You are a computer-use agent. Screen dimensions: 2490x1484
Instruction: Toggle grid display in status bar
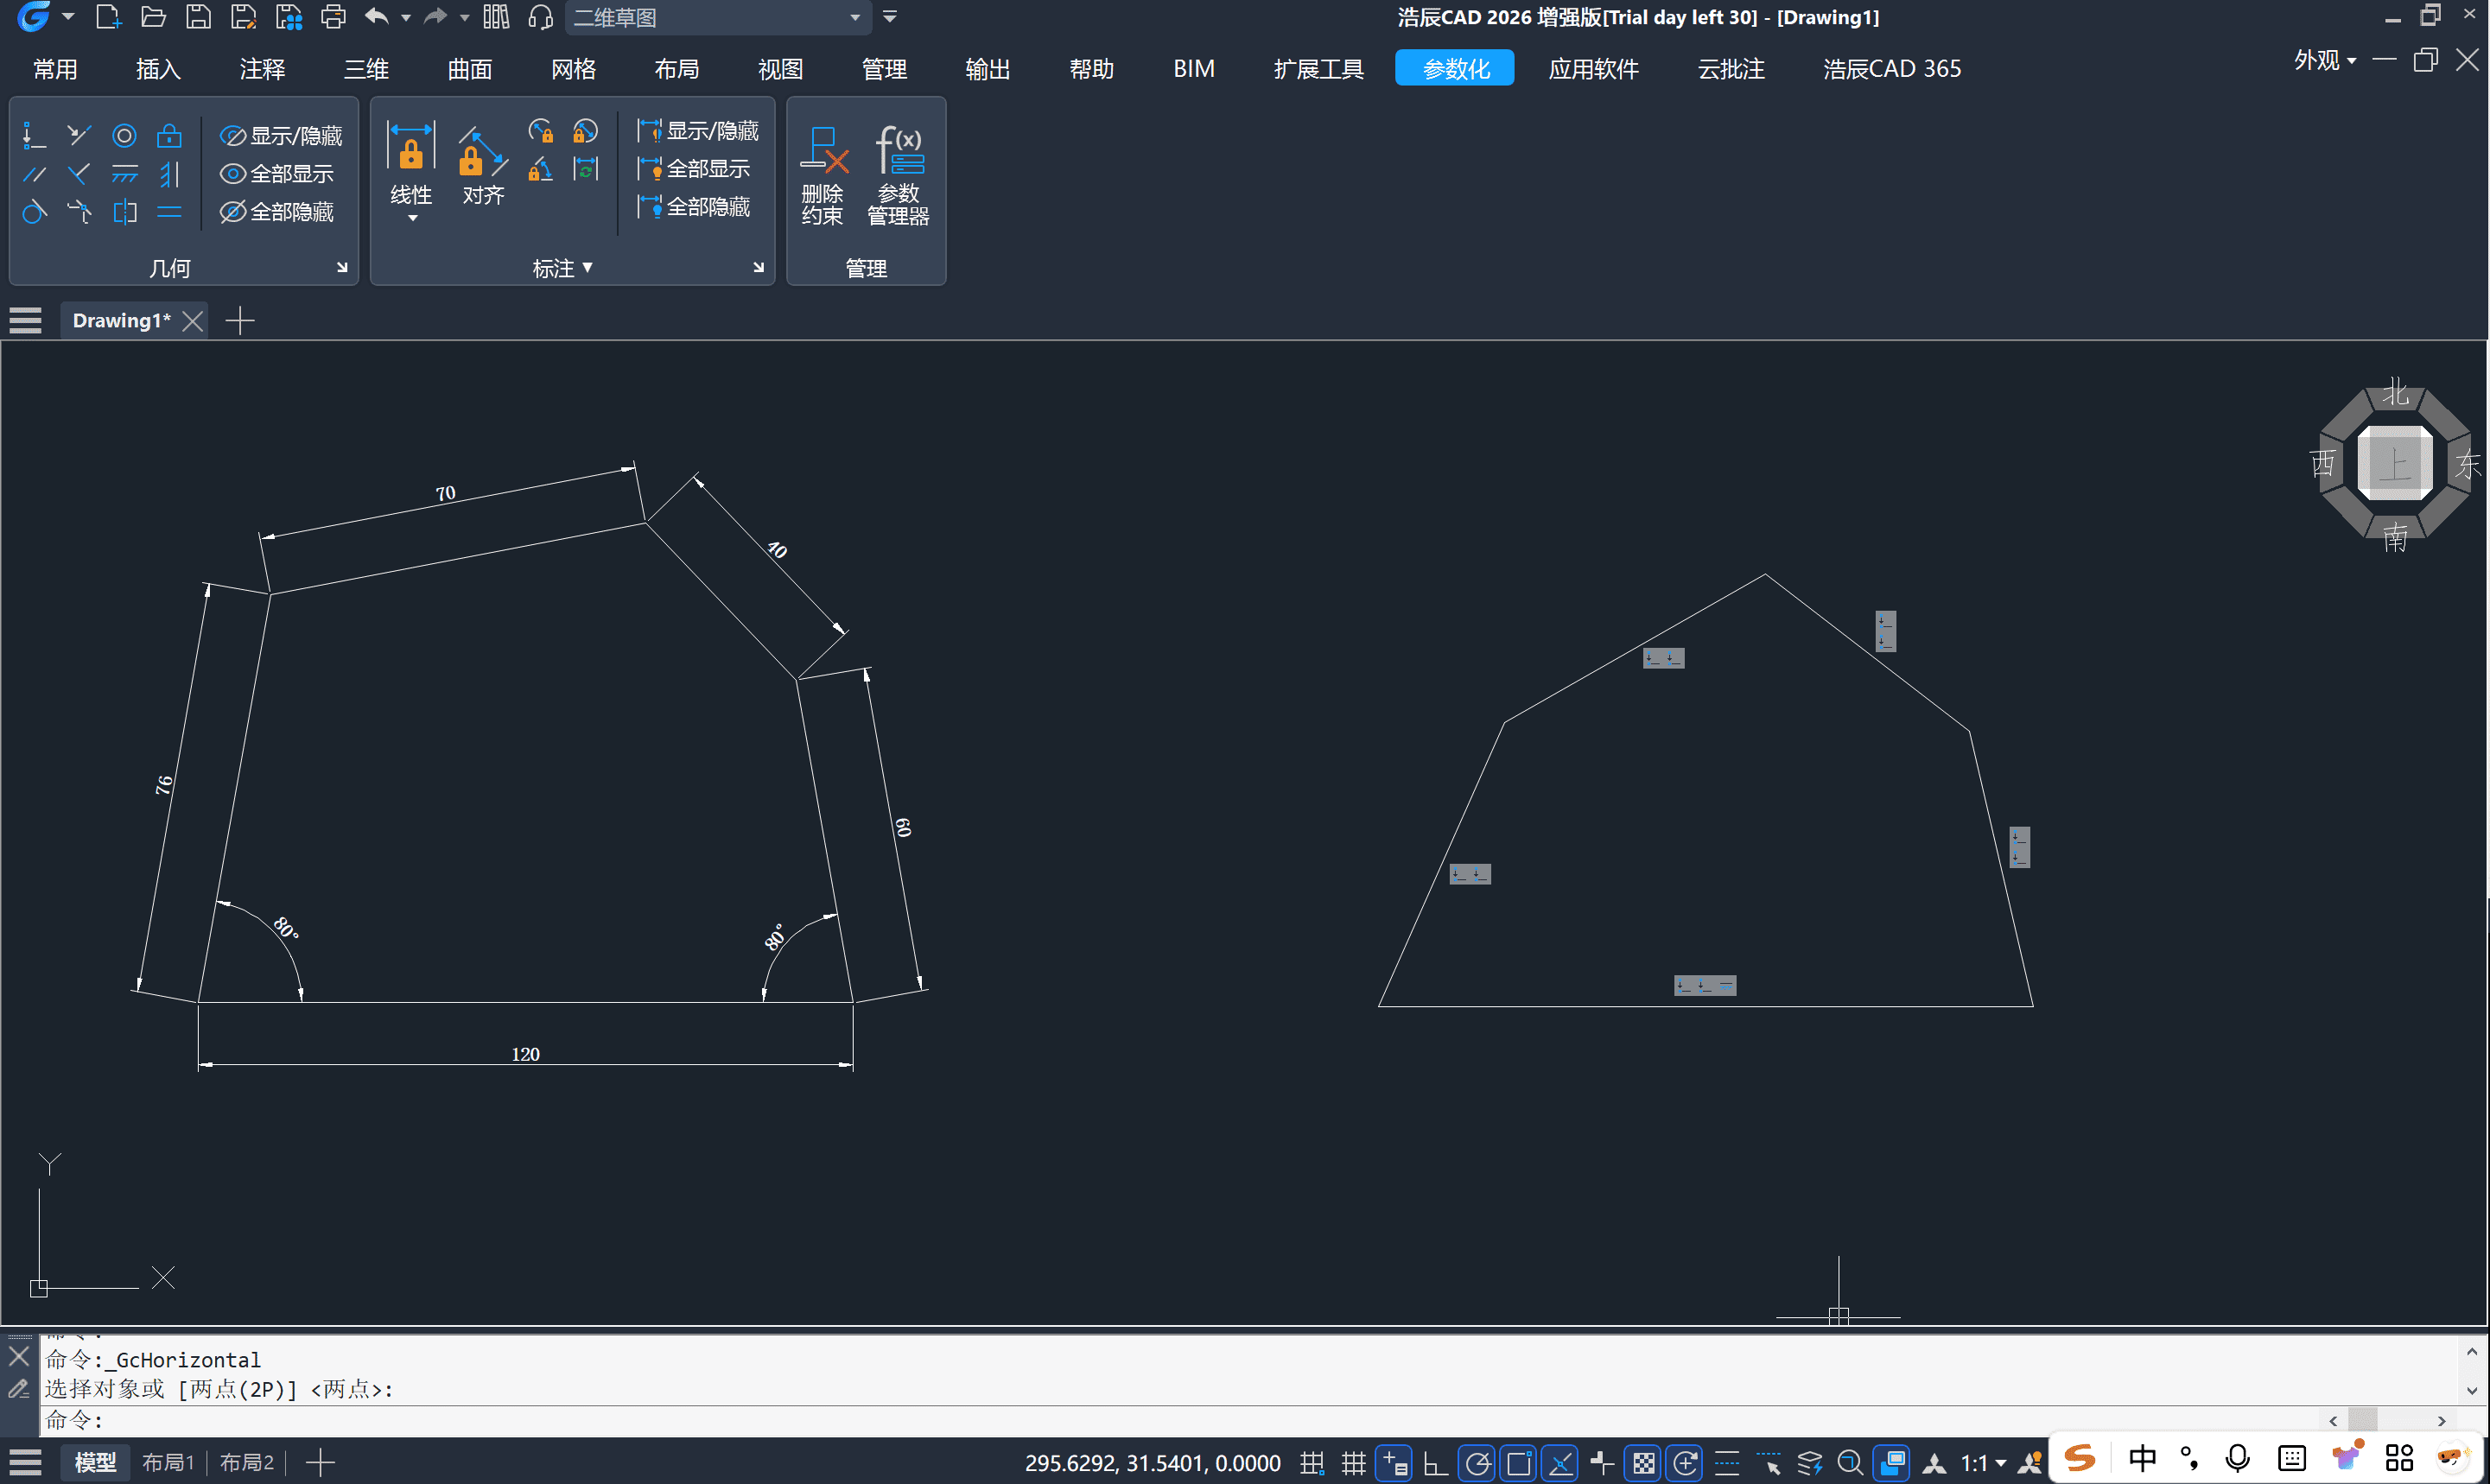(x=1353, y=1463)
